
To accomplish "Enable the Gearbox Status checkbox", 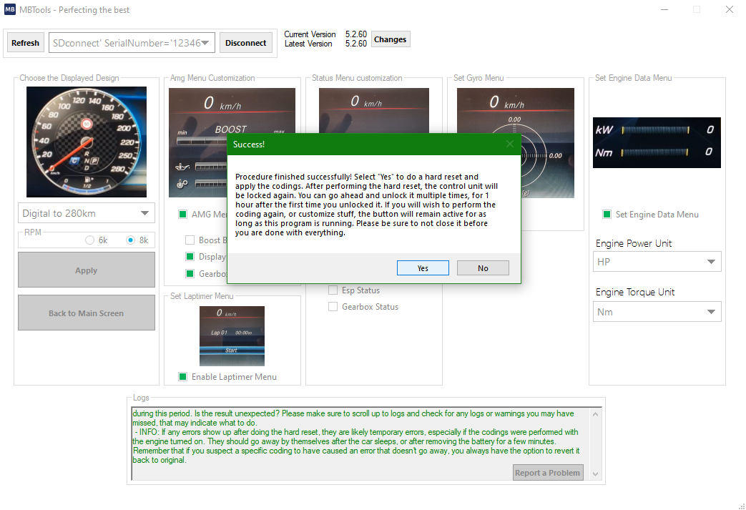I will (x=333, y=306).
